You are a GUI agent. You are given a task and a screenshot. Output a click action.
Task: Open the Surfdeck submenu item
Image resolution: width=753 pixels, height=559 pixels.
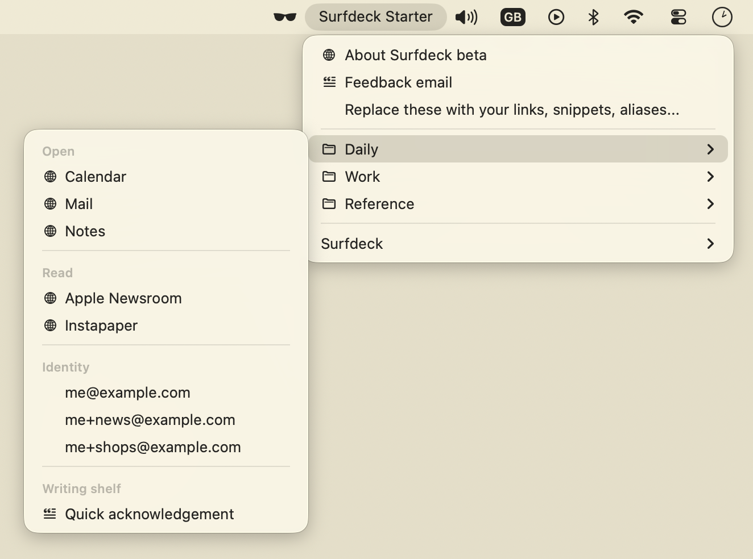coord(518,244)
